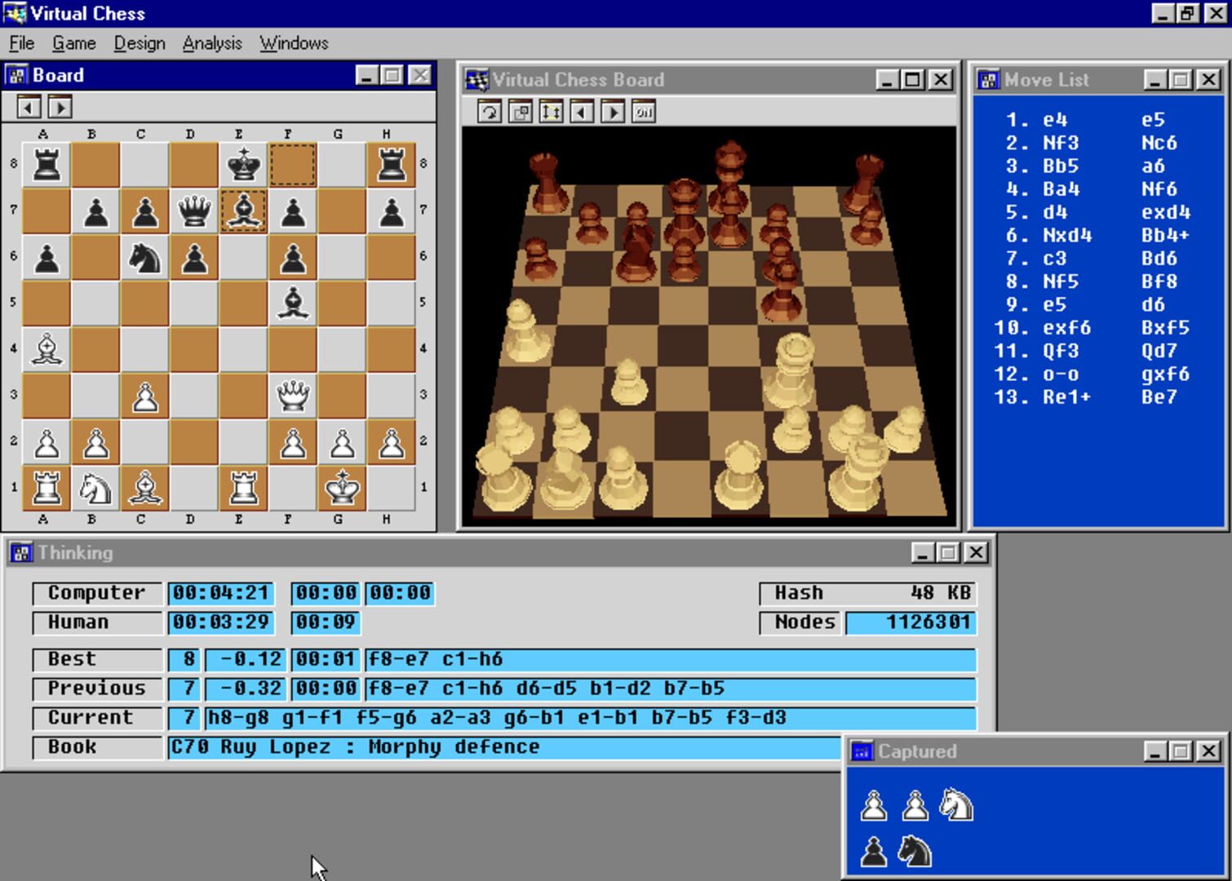Click the copy board view icon
The height and width of the screenshot is (881, 1232).
pos(519,112)
